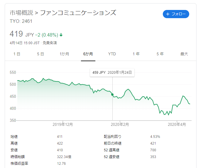Open the 免責条項 disclaimer link
The height and width of the screenshot is (168, 203).
coord(50,43)
